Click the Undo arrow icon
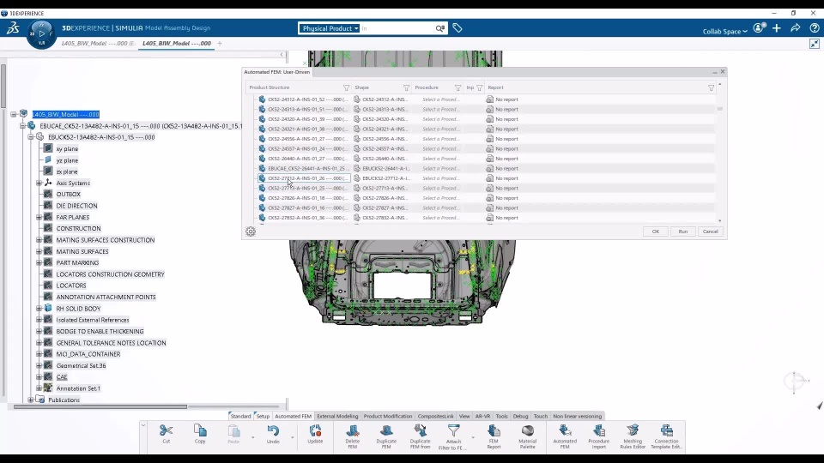824x463 pixels. pyautogui.click(x=273, y=431)
